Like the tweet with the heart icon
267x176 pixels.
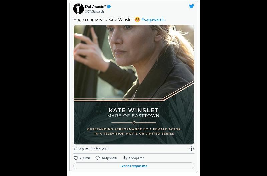coord(76,158)
